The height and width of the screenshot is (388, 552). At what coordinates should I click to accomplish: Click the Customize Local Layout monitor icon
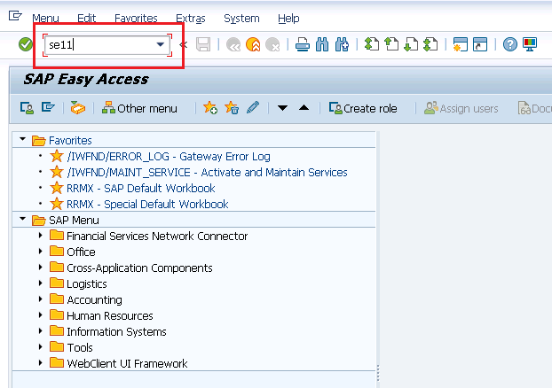click(530, 44)
